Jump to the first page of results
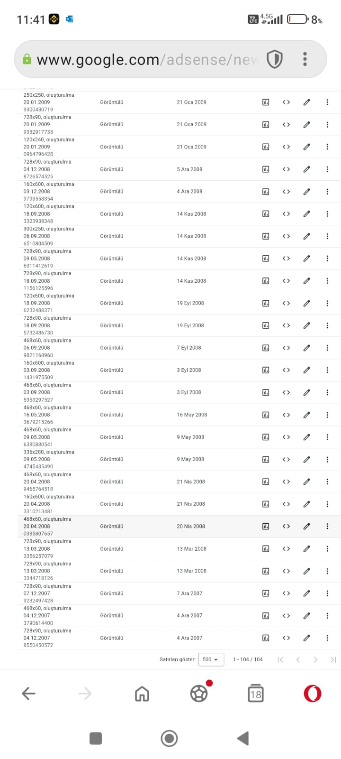Screen dimensions: 341x759 click(x=280, y=659)
